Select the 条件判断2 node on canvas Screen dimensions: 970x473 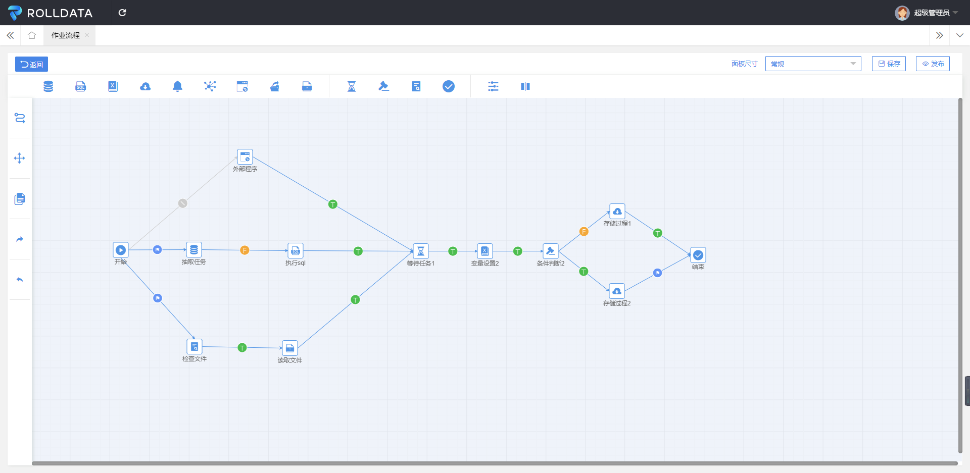tap(551, 251)
